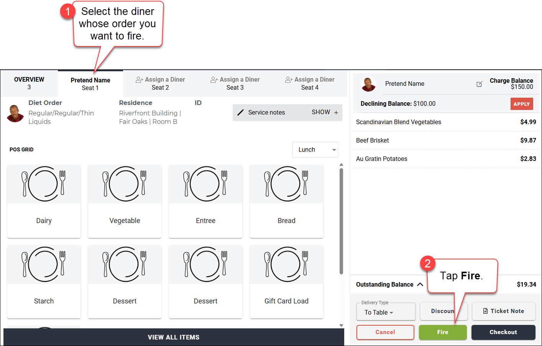Collapse the Outstanding Balance chevron
Screen dimensions: 542x346
click(x=420, y=284)
